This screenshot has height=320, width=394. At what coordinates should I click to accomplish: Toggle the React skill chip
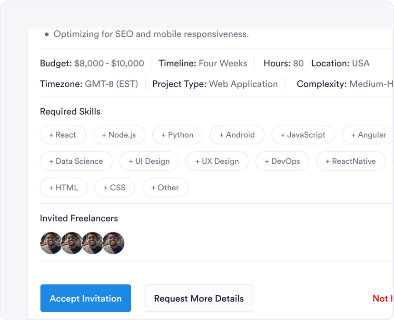pos(62,135)
